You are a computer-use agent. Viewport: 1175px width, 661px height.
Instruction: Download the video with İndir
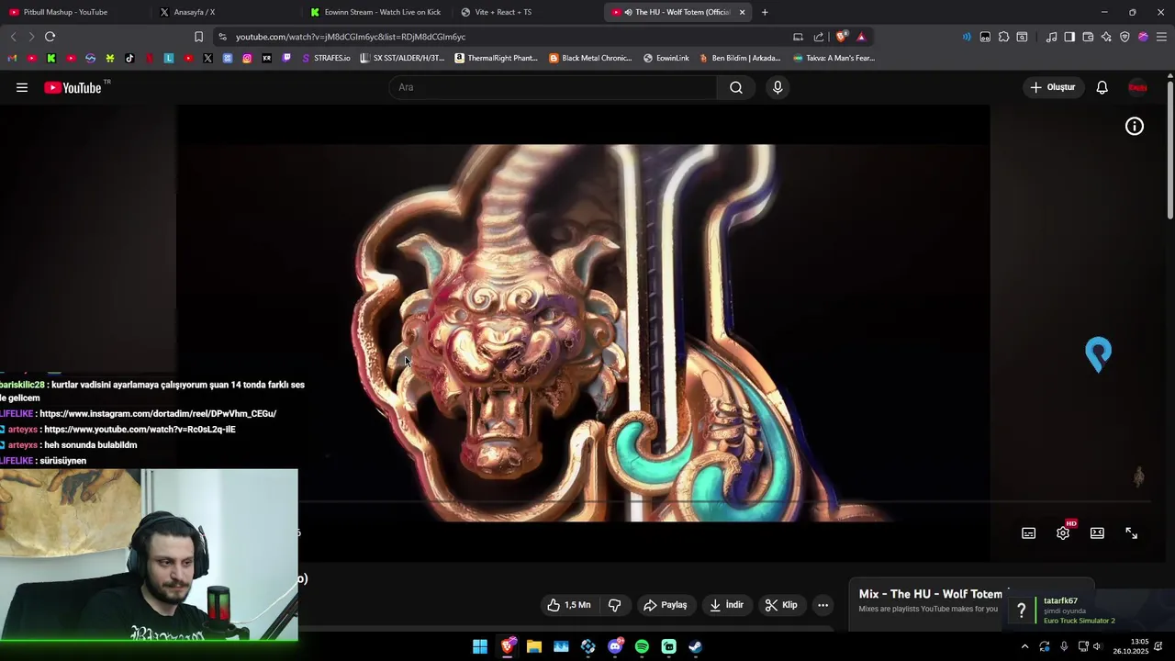pyautogui.click(x=726, y=605)
